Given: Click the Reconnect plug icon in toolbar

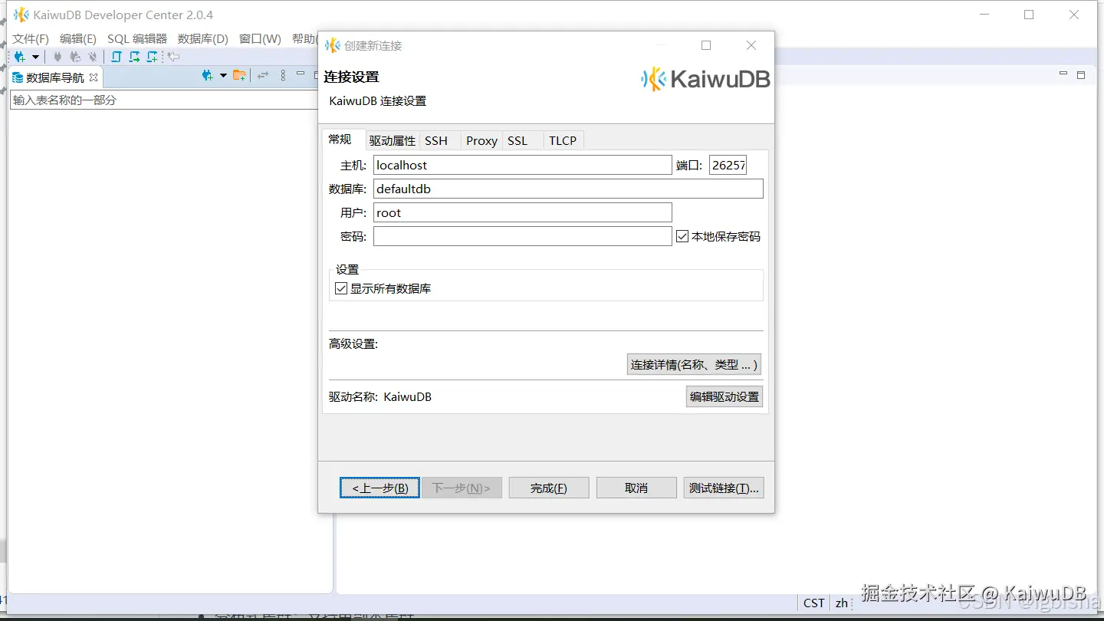Looking at the screenshot, I should coord(75,57).
